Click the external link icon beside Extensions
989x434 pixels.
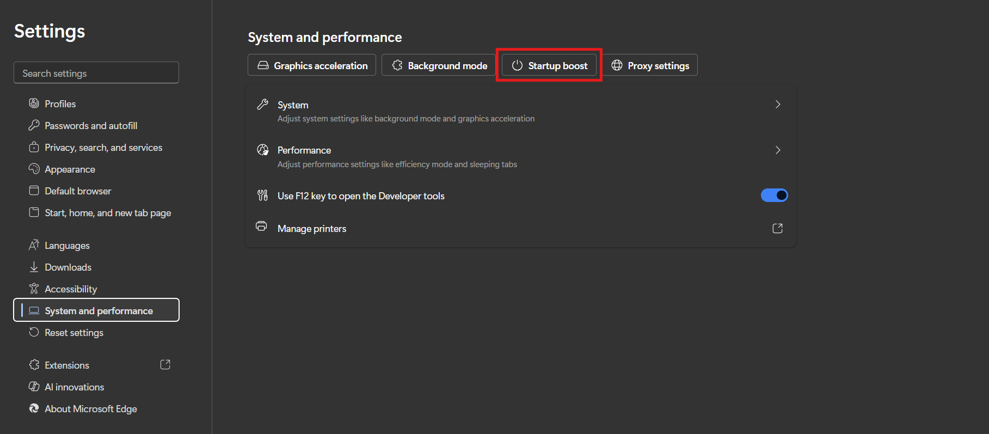(165, 365)
